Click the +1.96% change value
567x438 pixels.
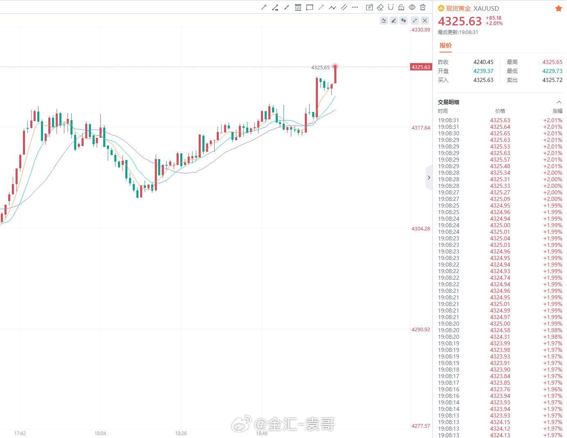coord(553,389)
